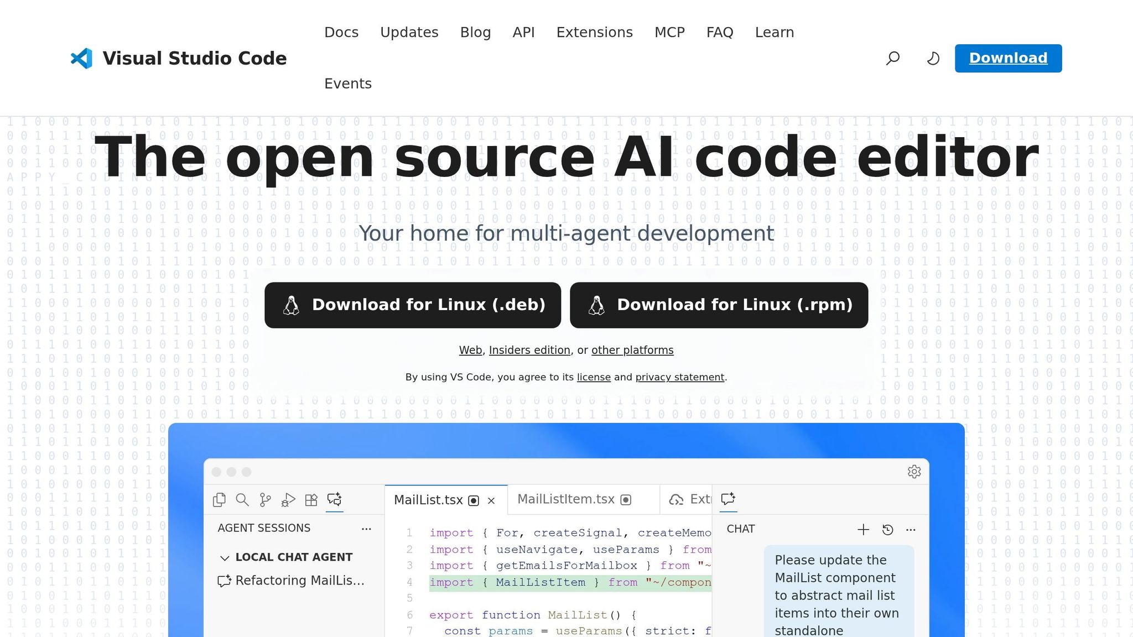Start a new chat with the plus icon
This screenshot has height=637, width=1133.
pyautogui.click(x=862, y=529)
